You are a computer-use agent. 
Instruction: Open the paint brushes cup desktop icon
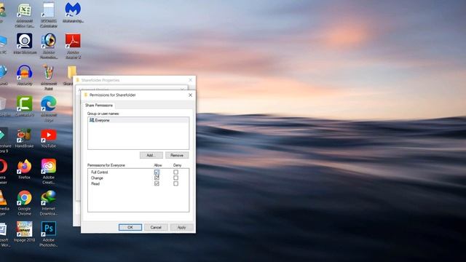coord(49,77)
